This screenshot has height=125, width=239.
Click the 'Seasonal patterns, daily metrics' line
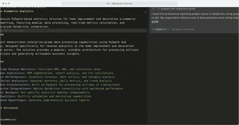[56, 81]
